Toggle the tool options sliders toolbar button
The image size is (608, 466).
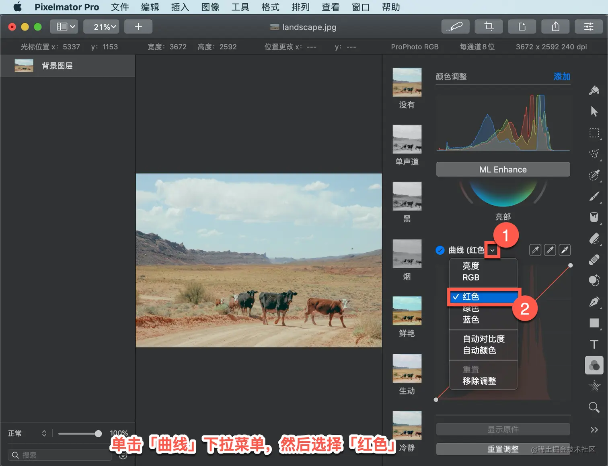[589, 27]
